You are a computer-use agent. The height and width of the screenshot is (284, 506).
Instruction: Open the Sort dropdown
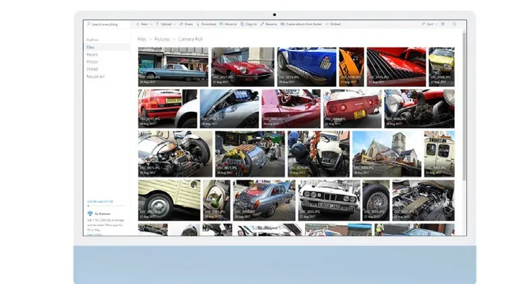pyautogui.click(x=429, y=24)
